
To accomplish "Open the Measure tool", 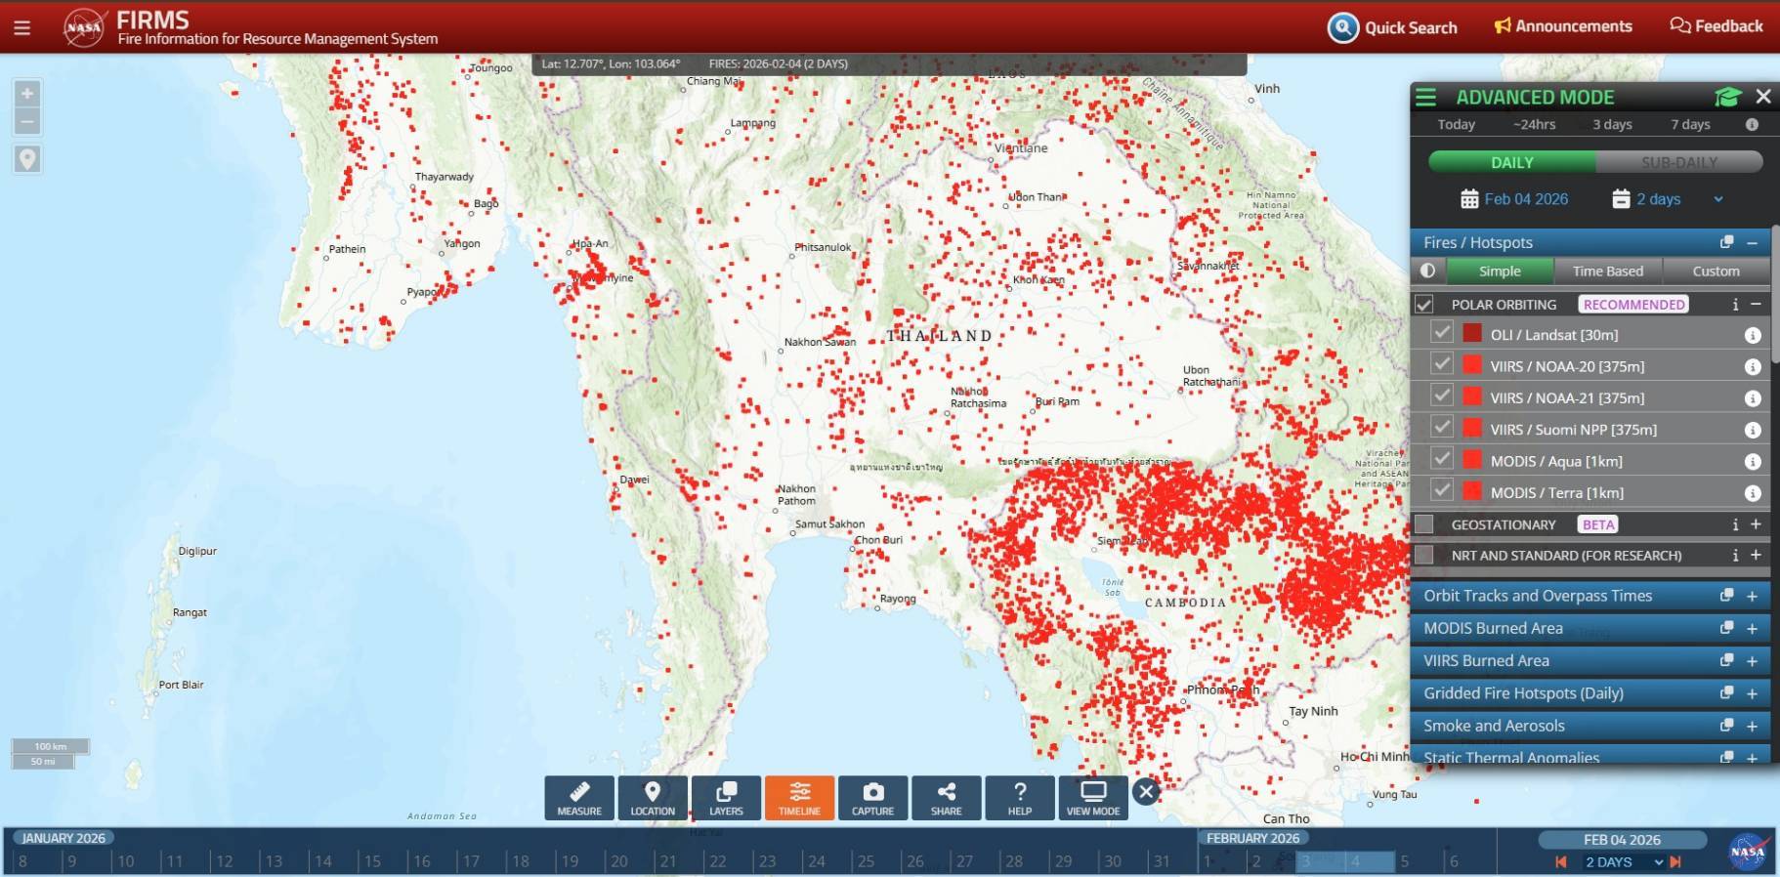I will [579, 798].
